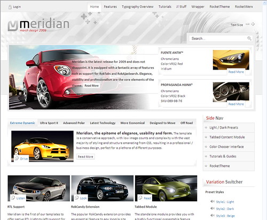
Task: Click Read More under Fuente Antix
Action: (x=236, y=72)
